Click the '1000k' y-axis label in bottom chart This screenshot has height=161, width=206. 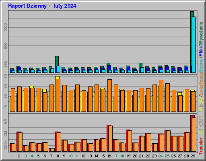point(5,146)
